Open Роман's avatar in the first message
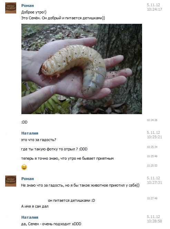This screenshot has width=170, height=229. click(11, 8)
